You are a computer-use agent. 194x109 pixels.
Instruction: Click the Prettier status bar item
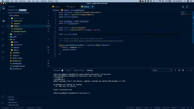coord(175,108)
